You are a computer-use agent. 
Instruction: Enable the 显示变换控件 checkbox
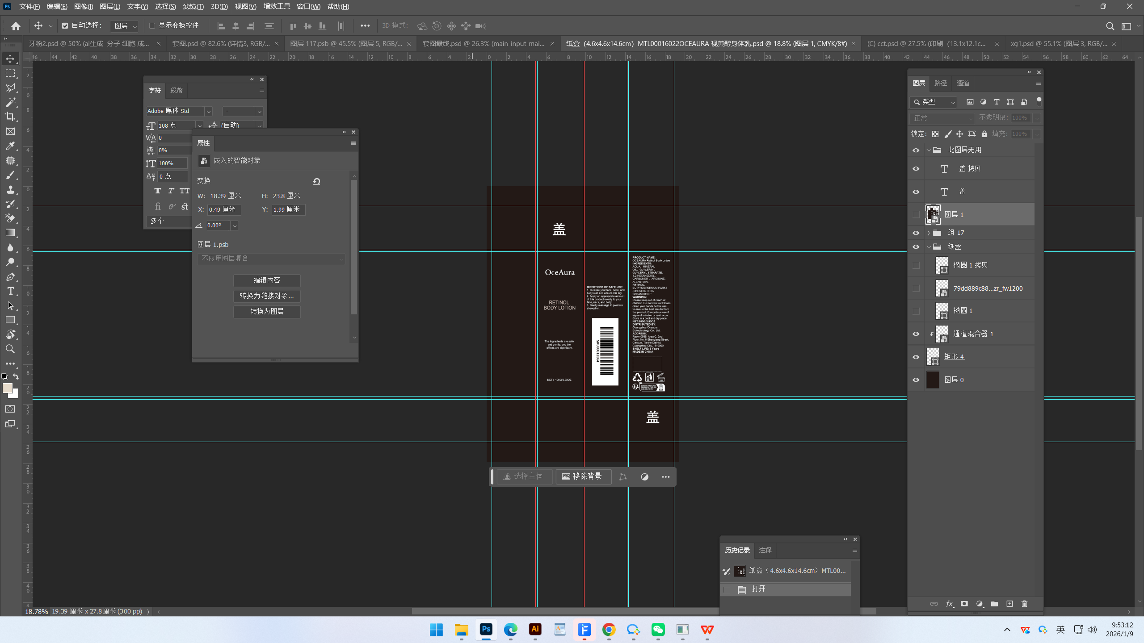[x=152, y=26]
